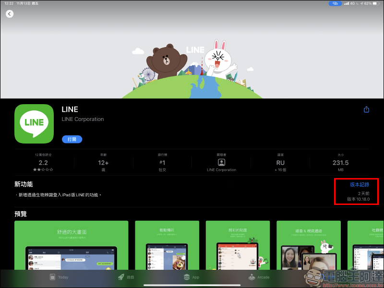
Task: Tap LINE Corporation under app title
Action: [83, 119]
